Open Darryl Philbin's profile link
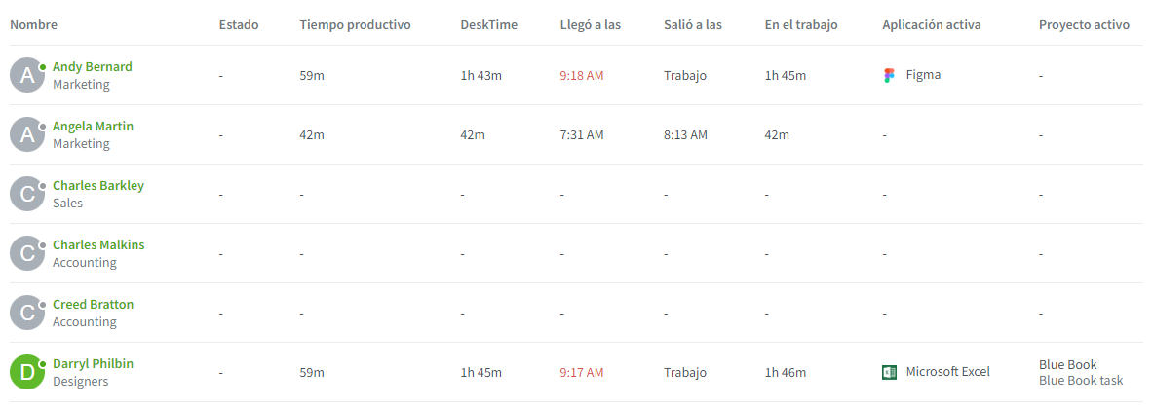 point(94,364)
